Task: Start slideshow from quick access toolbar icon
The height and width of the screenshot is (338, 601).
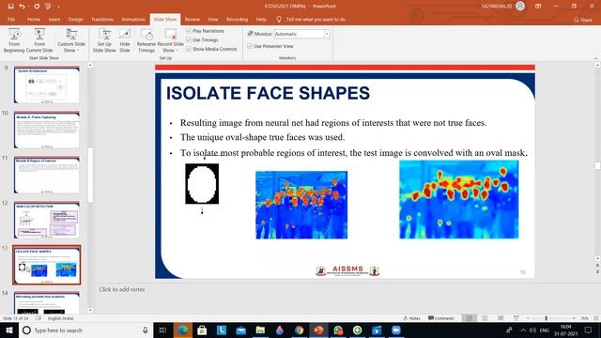Action: [x=48, y=7]
